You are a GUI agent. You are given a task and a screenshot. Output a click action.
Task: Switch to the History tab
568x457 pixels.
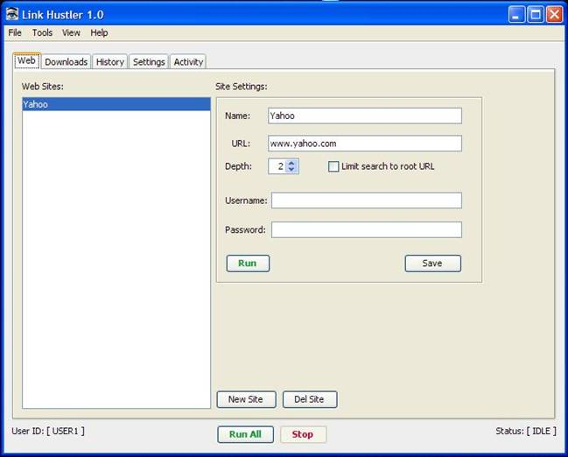pos(110,62)
